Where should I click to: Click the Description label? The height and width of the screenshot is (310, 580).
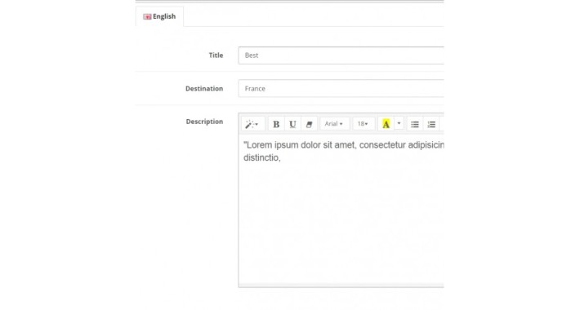(204, 122)
